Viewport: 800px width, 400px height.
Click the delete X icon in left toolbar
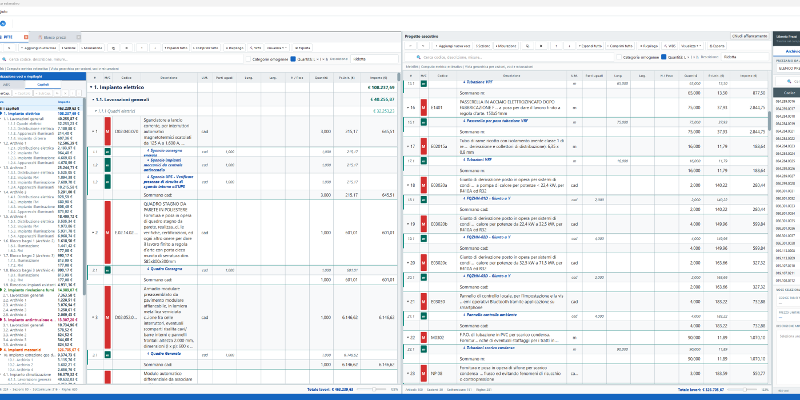(x=127, y=48)
